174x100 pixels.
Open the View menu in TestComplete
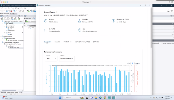click(x=9, y=8)
